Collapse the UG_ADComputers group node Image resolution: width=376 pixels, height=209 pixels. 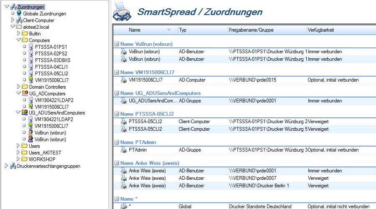pos(18,93)
